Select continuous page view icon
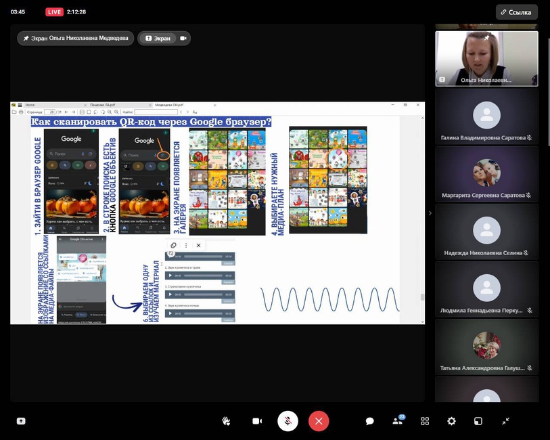Viewport: 550px width, 440px height. point(82,112)
